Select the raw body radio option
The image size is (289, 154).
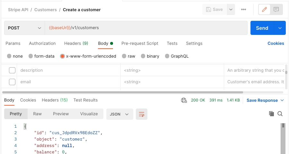click(x=128, y=56)
